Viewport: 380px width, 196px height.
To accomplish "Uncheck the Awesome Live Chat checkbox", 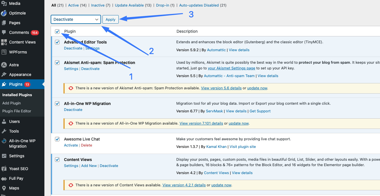I will coord(57,139).
